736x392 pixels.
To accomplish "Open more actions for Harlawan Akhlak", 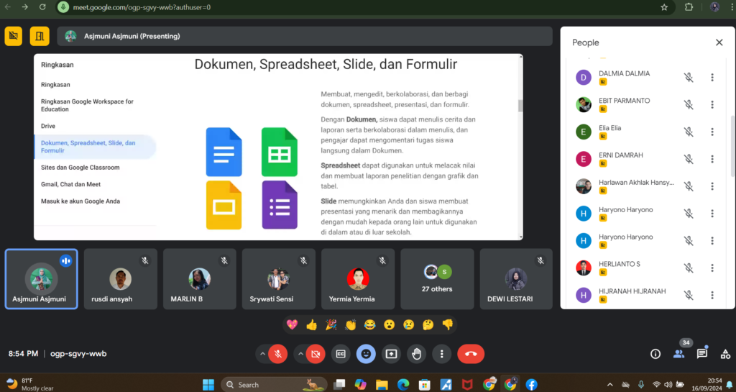I will coord(712,186).
